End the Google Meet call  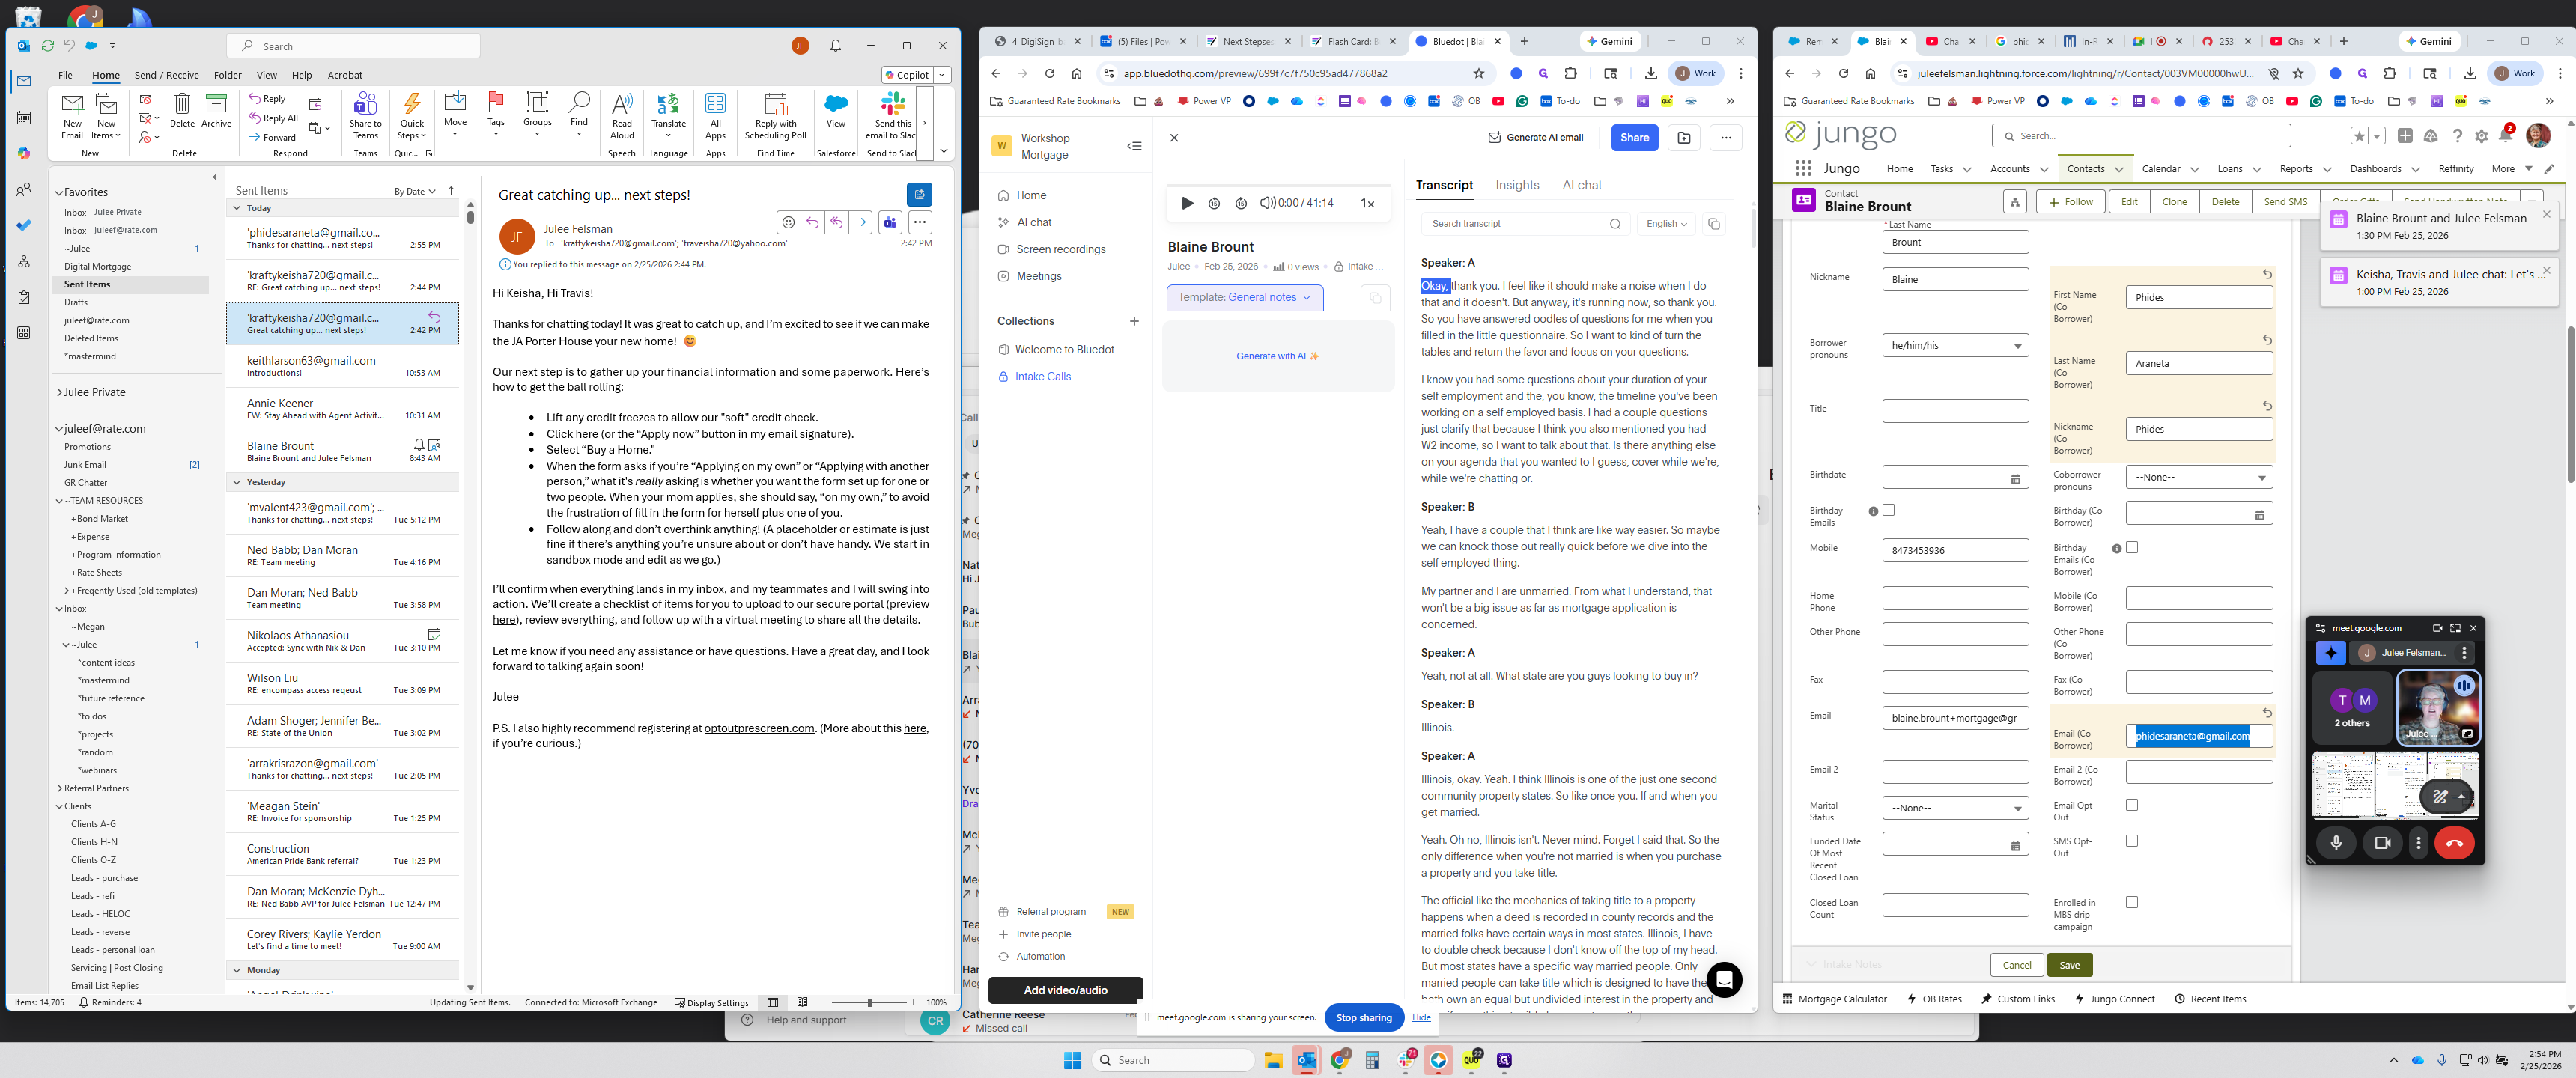click(2454, 843)
